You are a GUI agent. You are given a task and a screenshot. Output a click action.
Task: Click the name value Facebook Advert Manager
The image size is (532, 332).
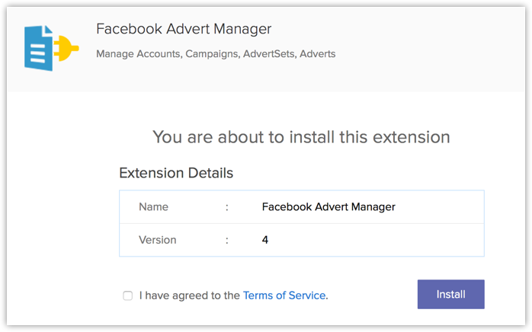click(x=328, y=206)
